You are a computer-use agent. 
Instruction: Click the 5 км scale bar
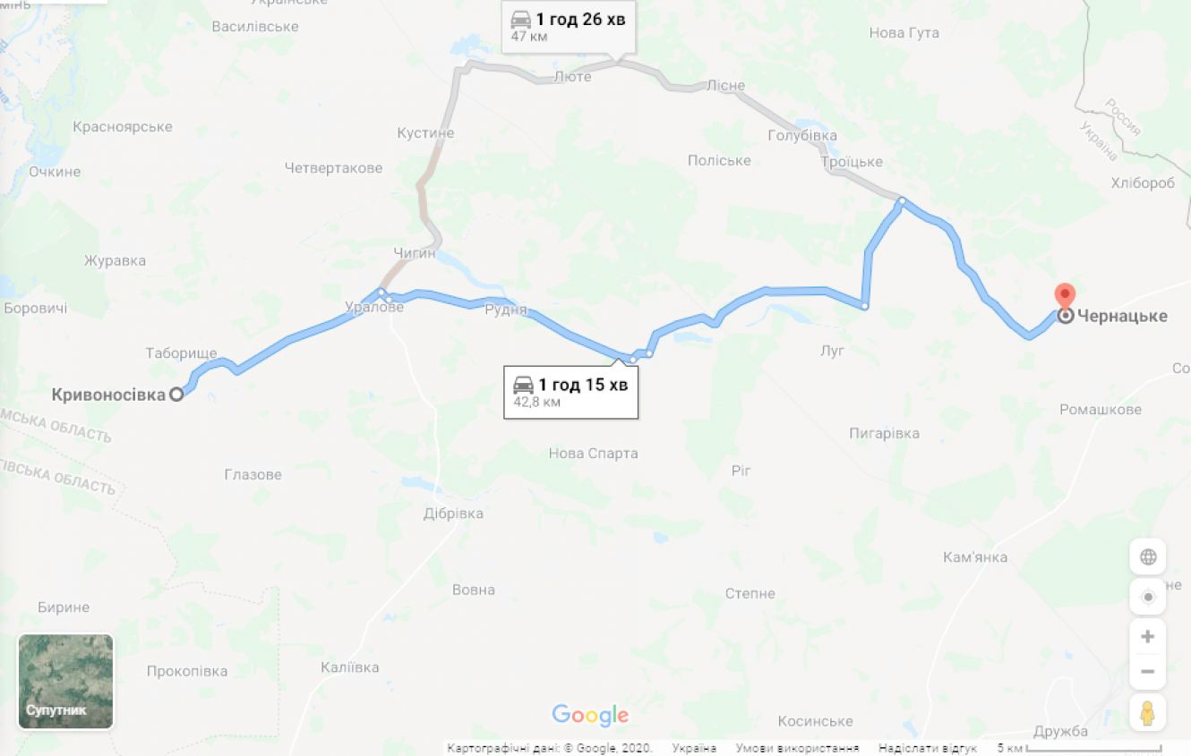click(1080, 748)
